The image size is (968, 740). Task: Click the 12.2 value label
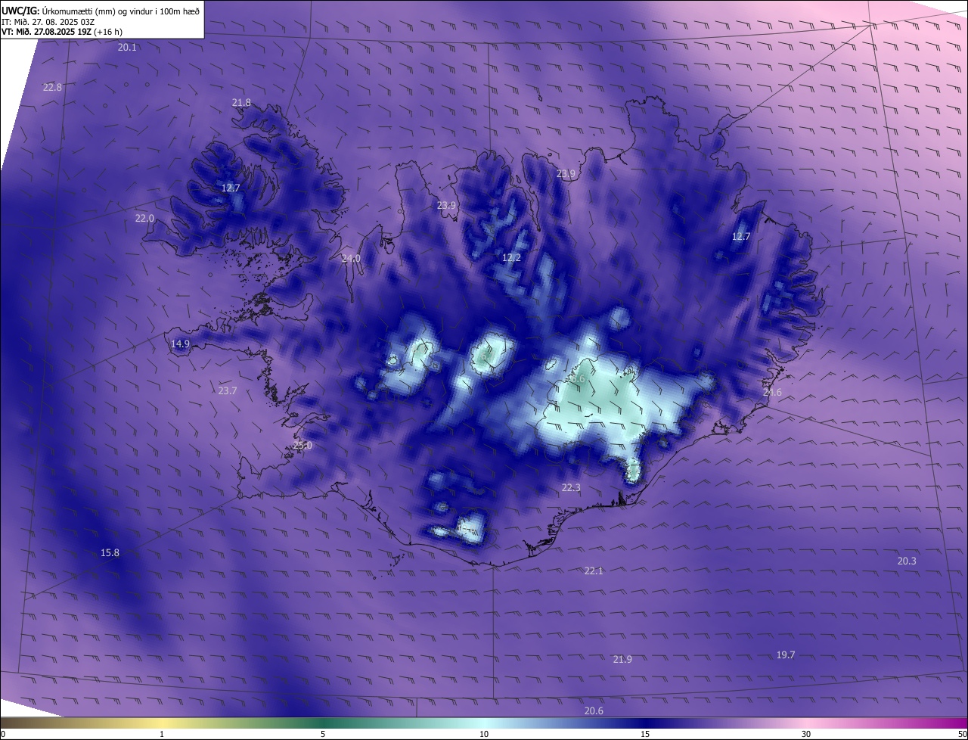pyautogui.click(x=512, y=258)
